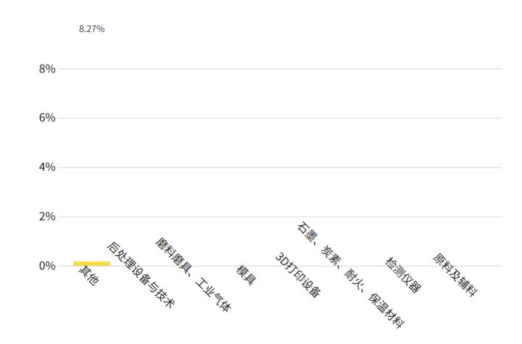Click the 8% horizontal gridline
The height and width of the screenshot is (344, 522).
pos(290,69)
